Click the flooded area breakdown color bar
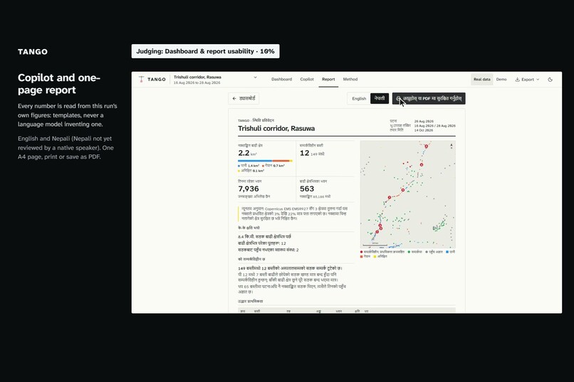The height and width of the screenshot is (382, 574). click(265, 161)
